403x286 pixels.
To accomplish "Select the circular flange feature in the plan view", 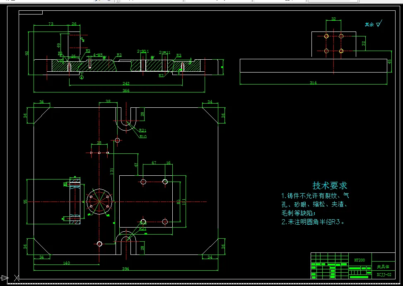I will tap(99, 202).
